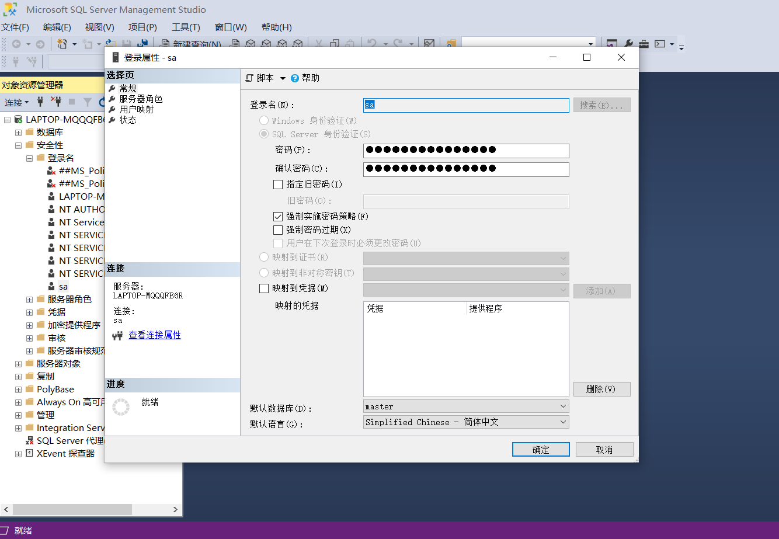Expand the 服务器对象 tree node
The width and height of the screenshot is (779, 539).
[x=18, y=364]
